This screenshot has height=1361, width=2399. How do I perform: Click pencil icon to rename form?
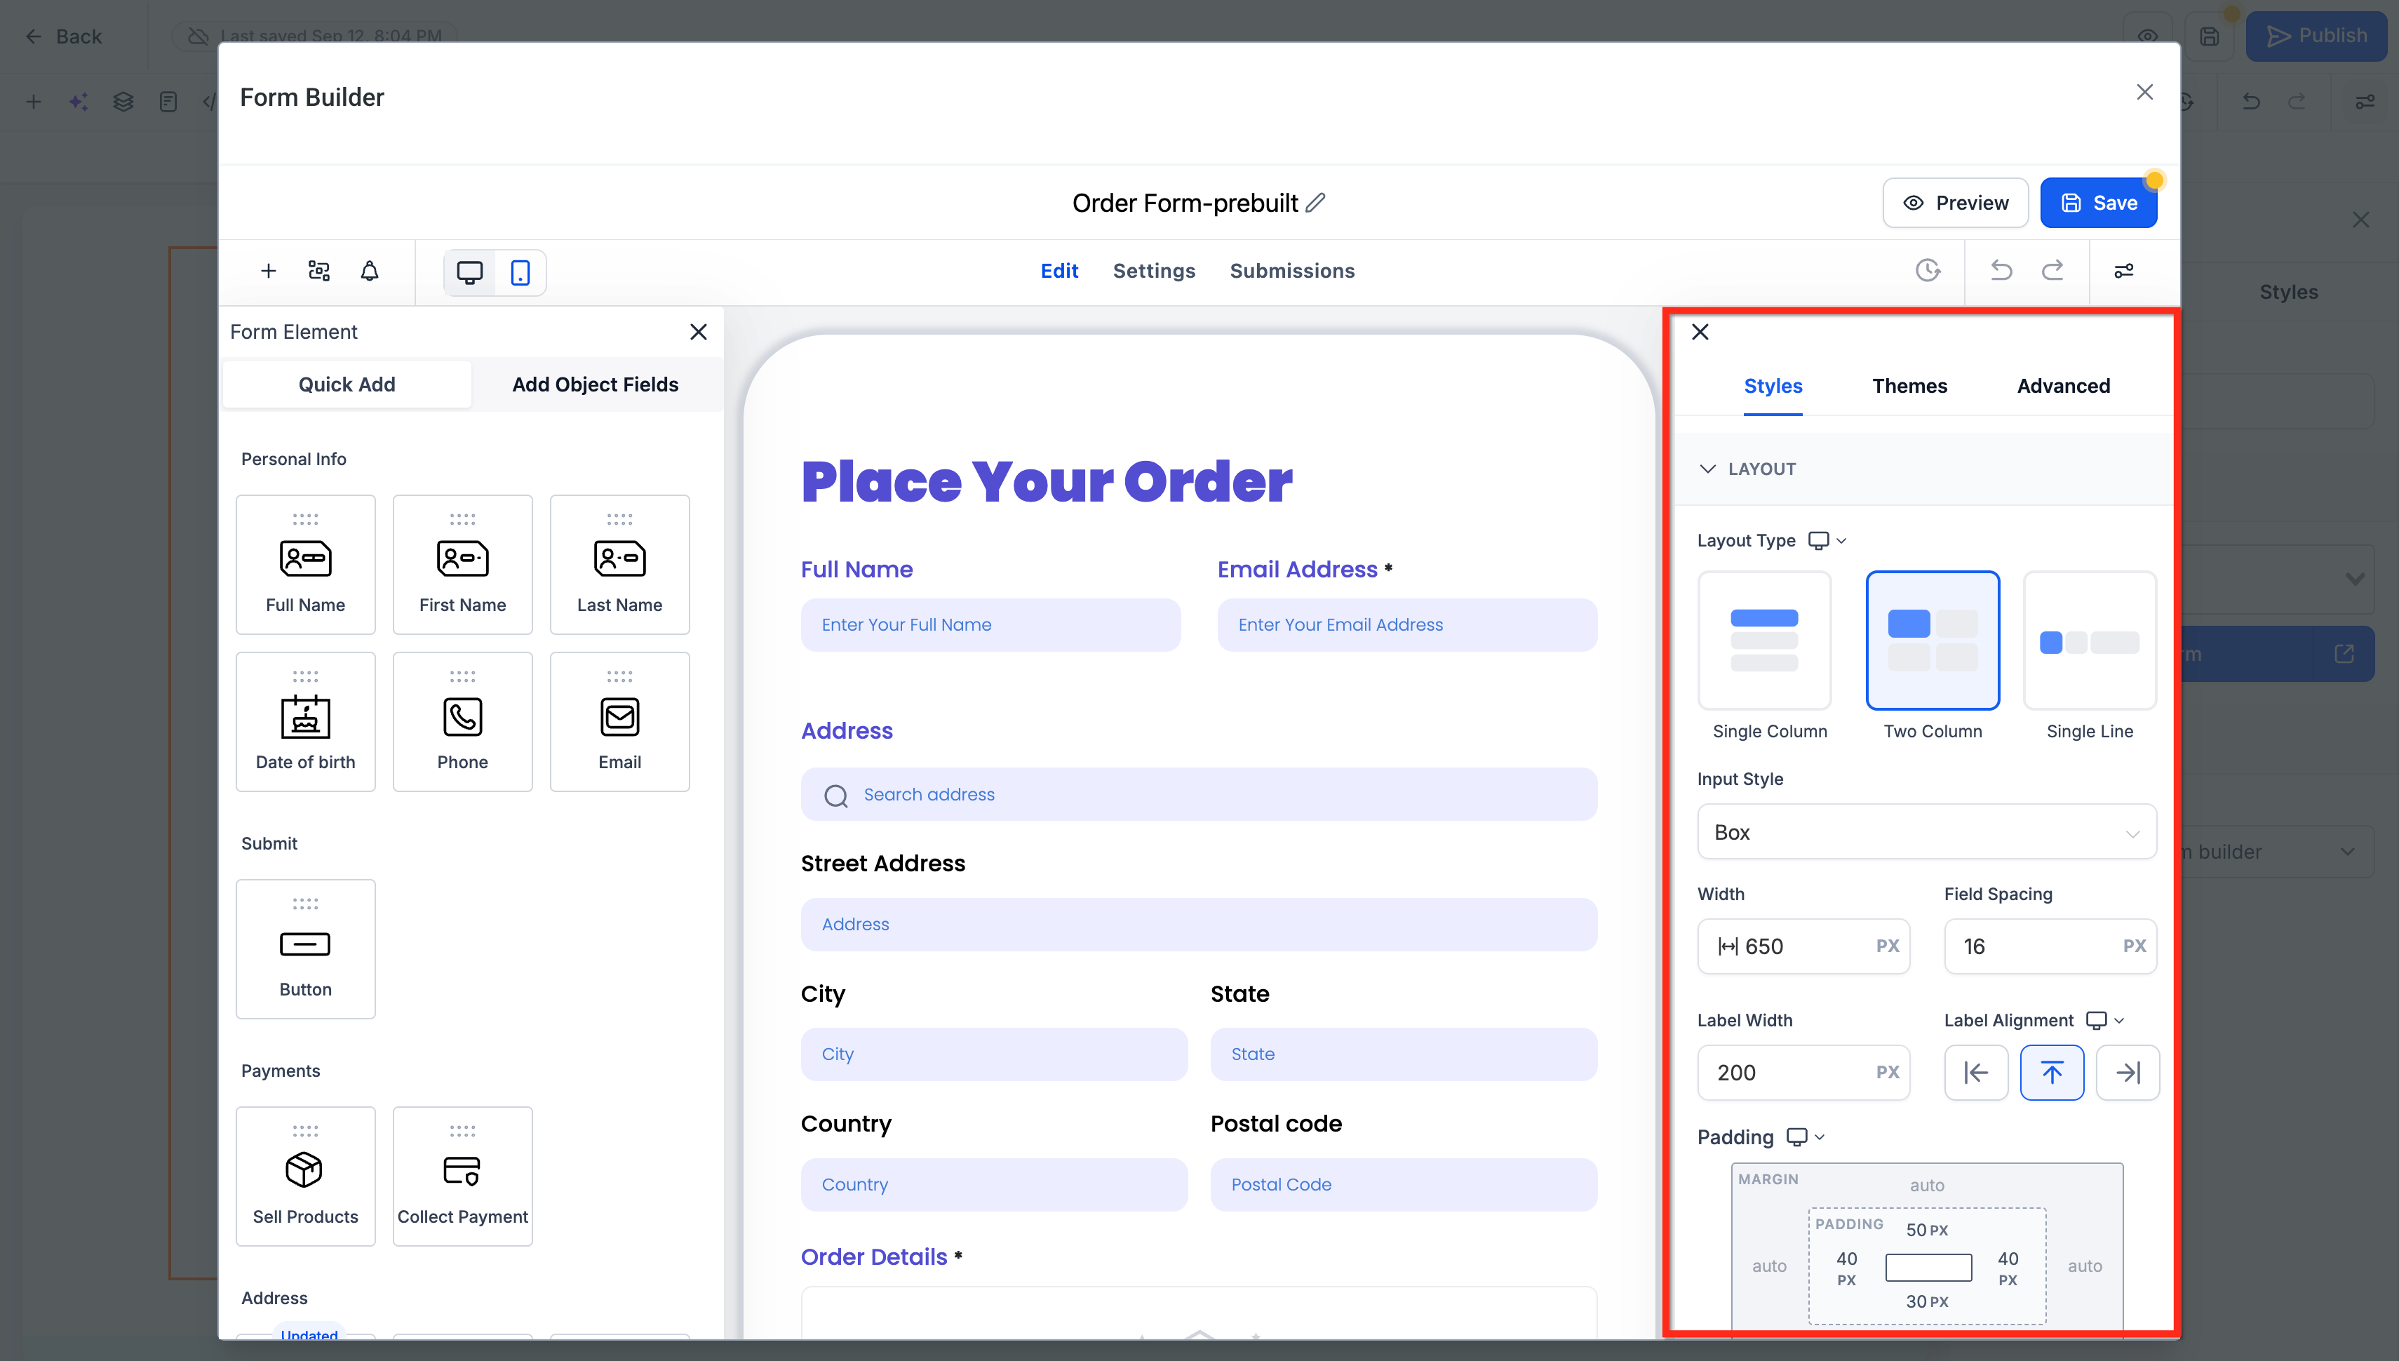pos(1316,203)
